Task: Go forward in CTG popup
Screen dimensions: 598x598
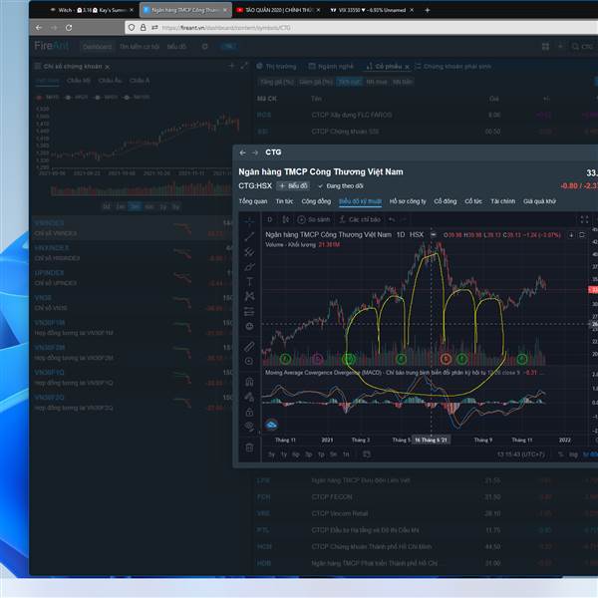Action: tap(255, 152)
